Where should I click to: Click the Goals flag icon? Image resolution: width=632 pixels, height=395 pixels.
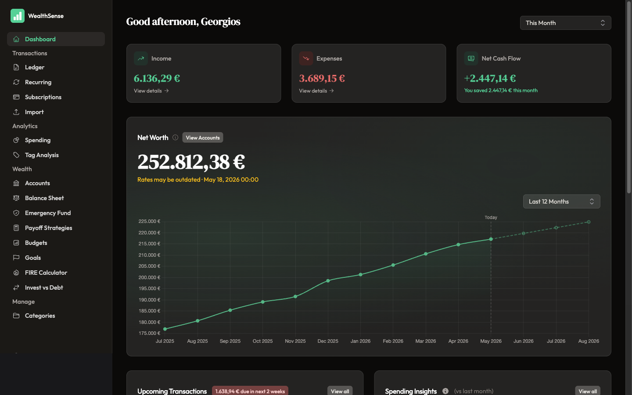tap(16, 258)
